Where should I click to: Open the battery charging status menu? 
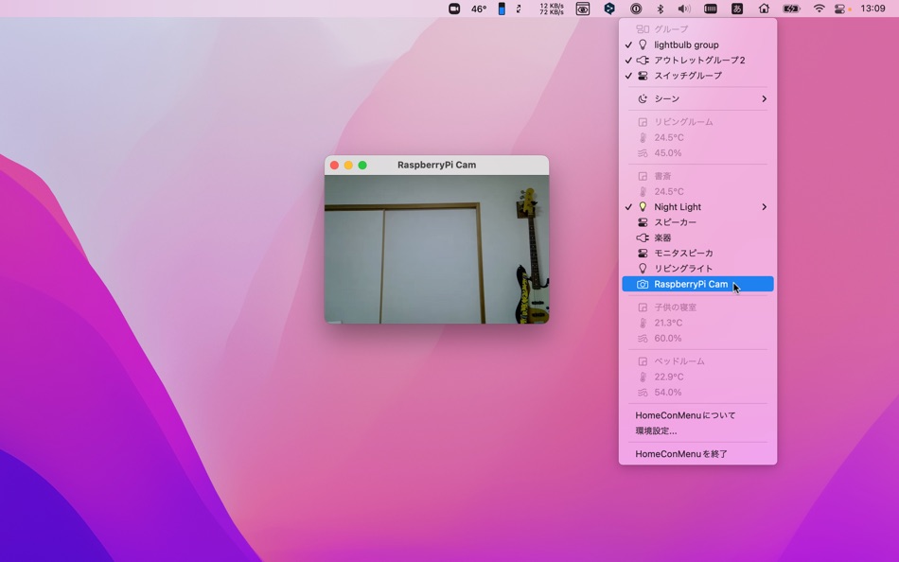click(x=791, y=9)
